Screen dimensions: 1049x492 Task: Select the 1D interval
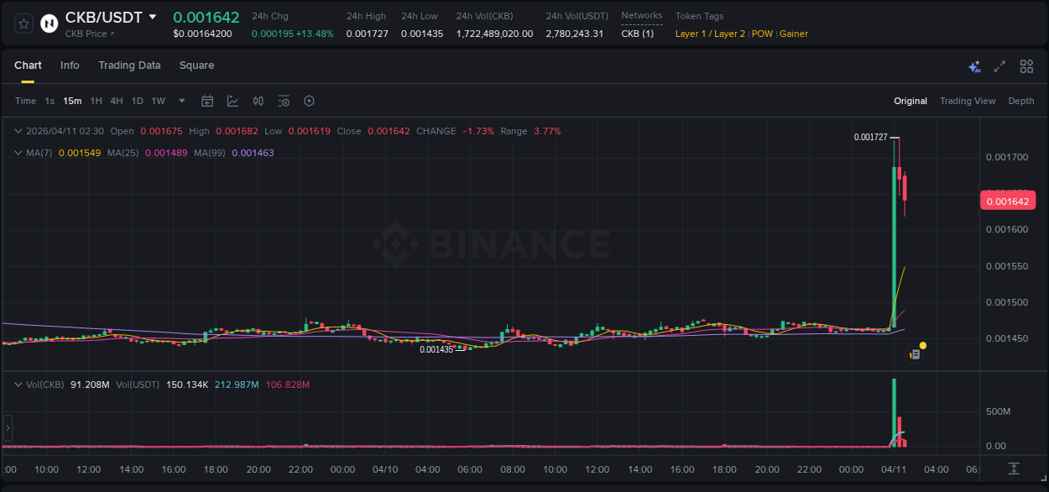[x=137, y=101]
